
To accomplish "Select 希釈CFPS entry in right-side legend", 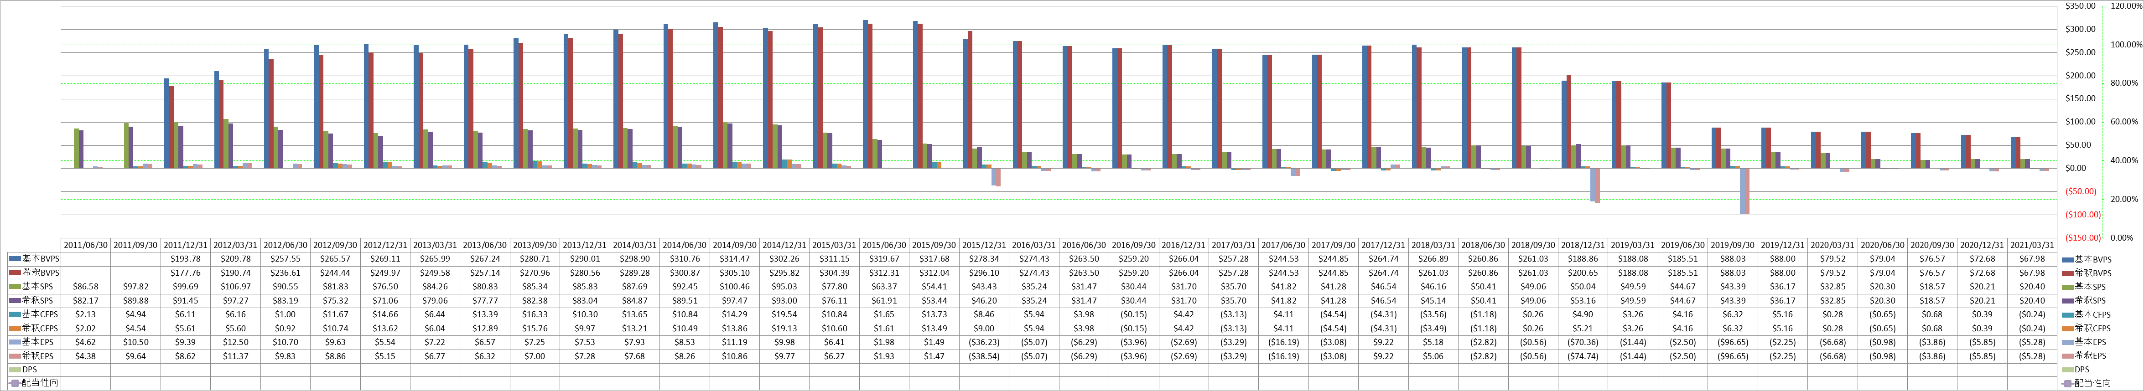I will [2087, 329].
